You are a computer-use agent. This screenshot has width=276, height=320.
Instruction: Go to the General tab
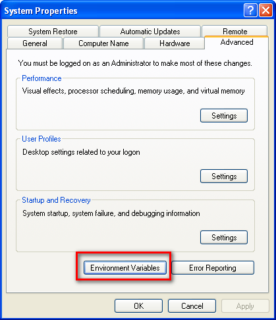point(35,43)
